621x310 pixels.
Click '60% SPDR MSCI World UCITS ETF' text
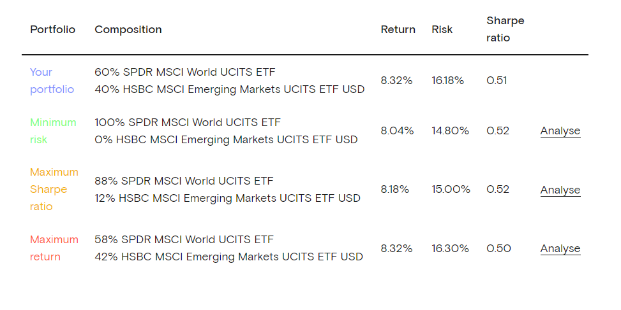click(x=184, y=72)
